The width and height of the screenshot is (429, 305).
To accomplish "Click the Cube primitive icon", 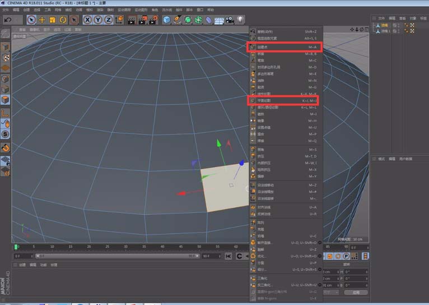I will coord(166,20).
